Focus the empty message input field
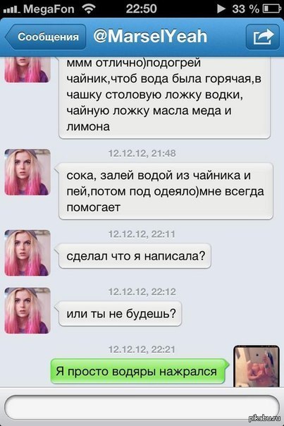This screenshot has height=426, width=284. click(142, 407)
